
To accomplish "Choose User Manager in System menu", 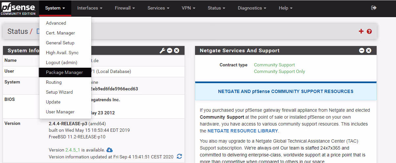I will point(60,112).
